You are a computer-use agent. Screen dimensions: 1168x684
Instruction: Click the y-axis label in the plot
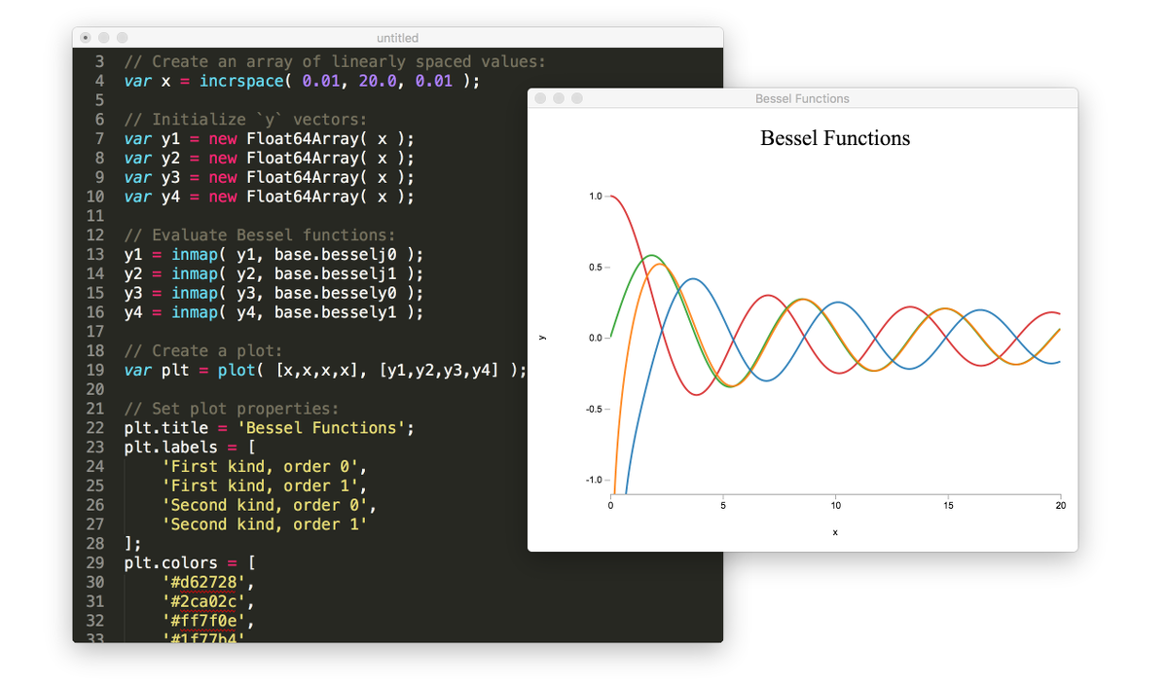[x=544, y=336]
